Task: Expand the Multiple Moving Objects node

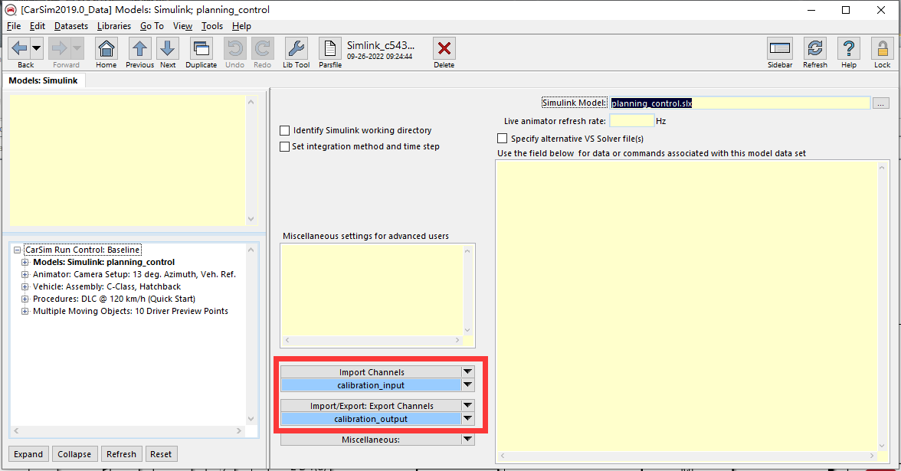Action: coord(25,311)
